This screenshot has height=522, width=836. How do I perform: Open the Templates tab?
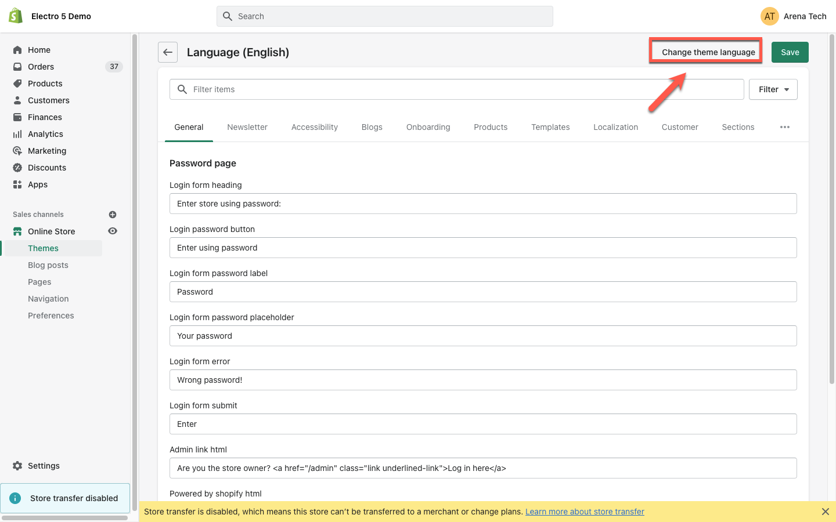coord(550,127)
